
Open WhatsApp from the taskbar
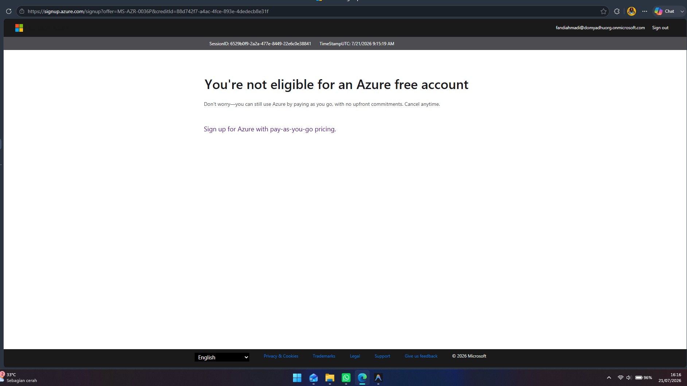(346, 378)
